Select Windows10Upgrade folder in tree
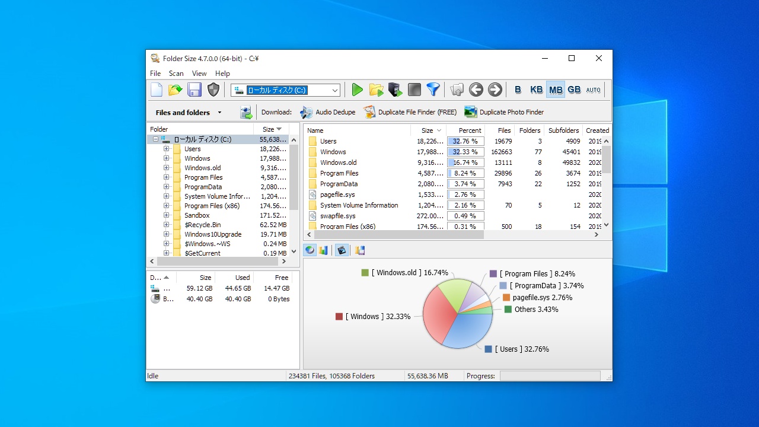Screen dimensions: 759x427 coord(212,234)
